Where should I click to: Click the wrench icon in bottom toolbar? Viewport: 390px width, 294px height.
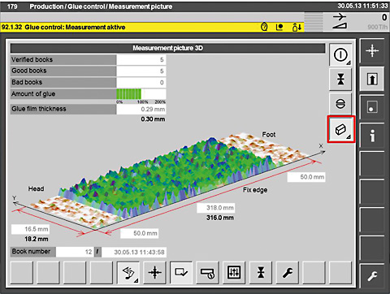tap(288, 273)
